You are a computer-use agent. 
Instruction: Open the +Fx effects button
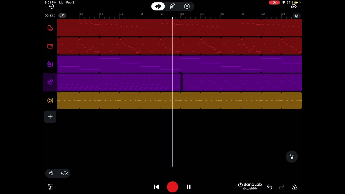(x=64, y=173)
